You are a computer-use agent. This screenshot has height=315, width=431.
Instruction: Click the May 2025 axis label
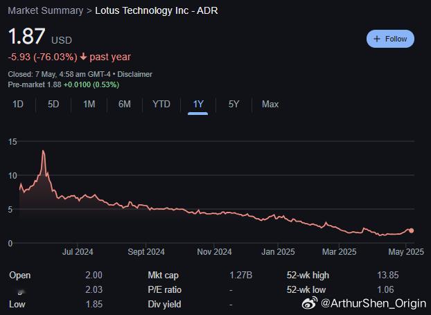click(406, 252)
